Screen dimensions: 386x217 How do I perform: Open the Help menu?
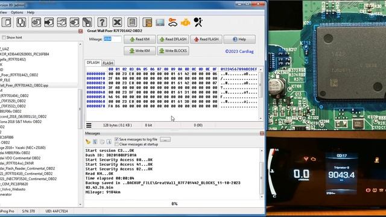point(31,12)
